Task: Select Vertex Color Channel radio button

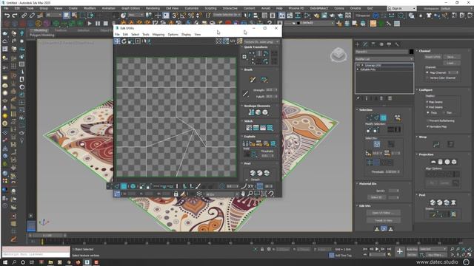Action: point(427,78)
